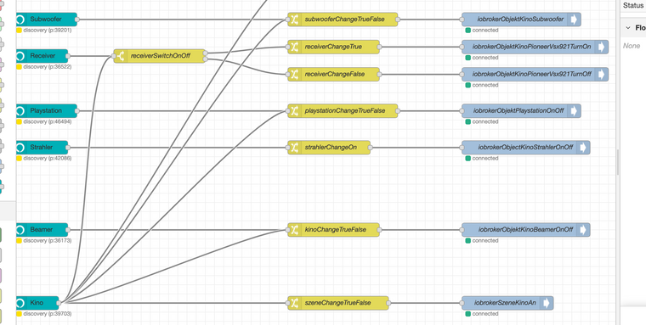Image resolution: width=646 pixels, height=325 pixels.
Task: Select the receiverChangeTrue node
Action: 333,47
